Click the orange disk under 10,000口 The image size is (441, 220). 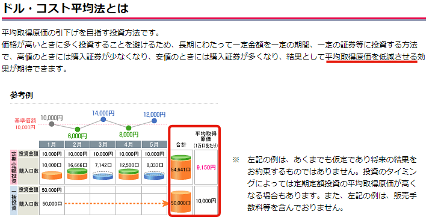tap(52, 175)
